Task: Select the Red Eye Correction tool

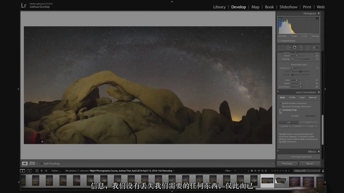Action: click(x=295, y=47)
